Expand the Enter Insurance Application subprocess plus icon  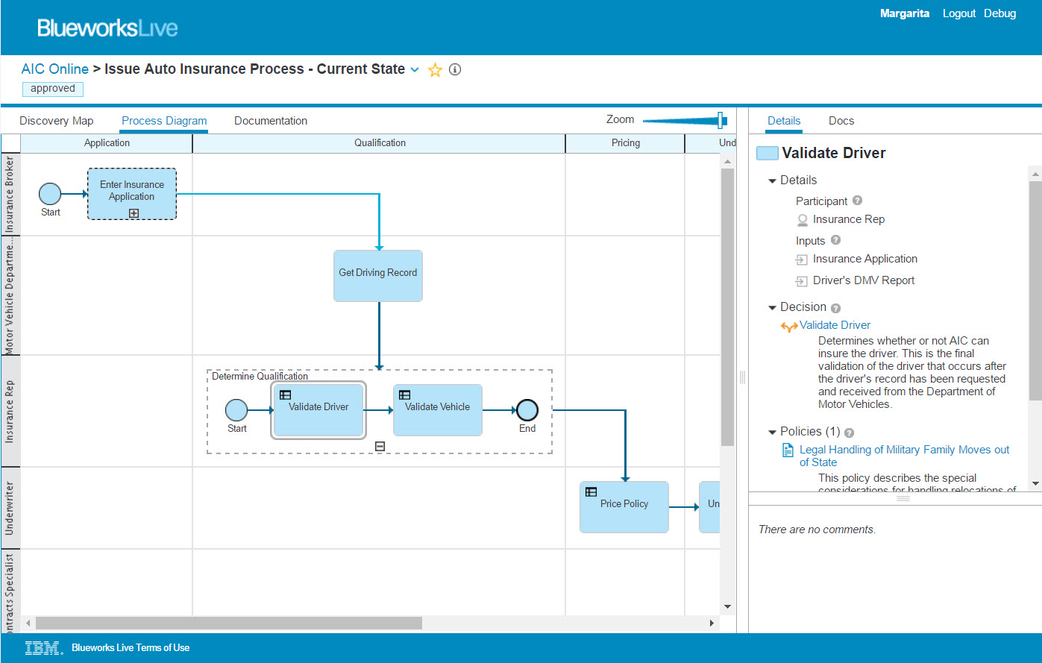(x=134, y=213)
